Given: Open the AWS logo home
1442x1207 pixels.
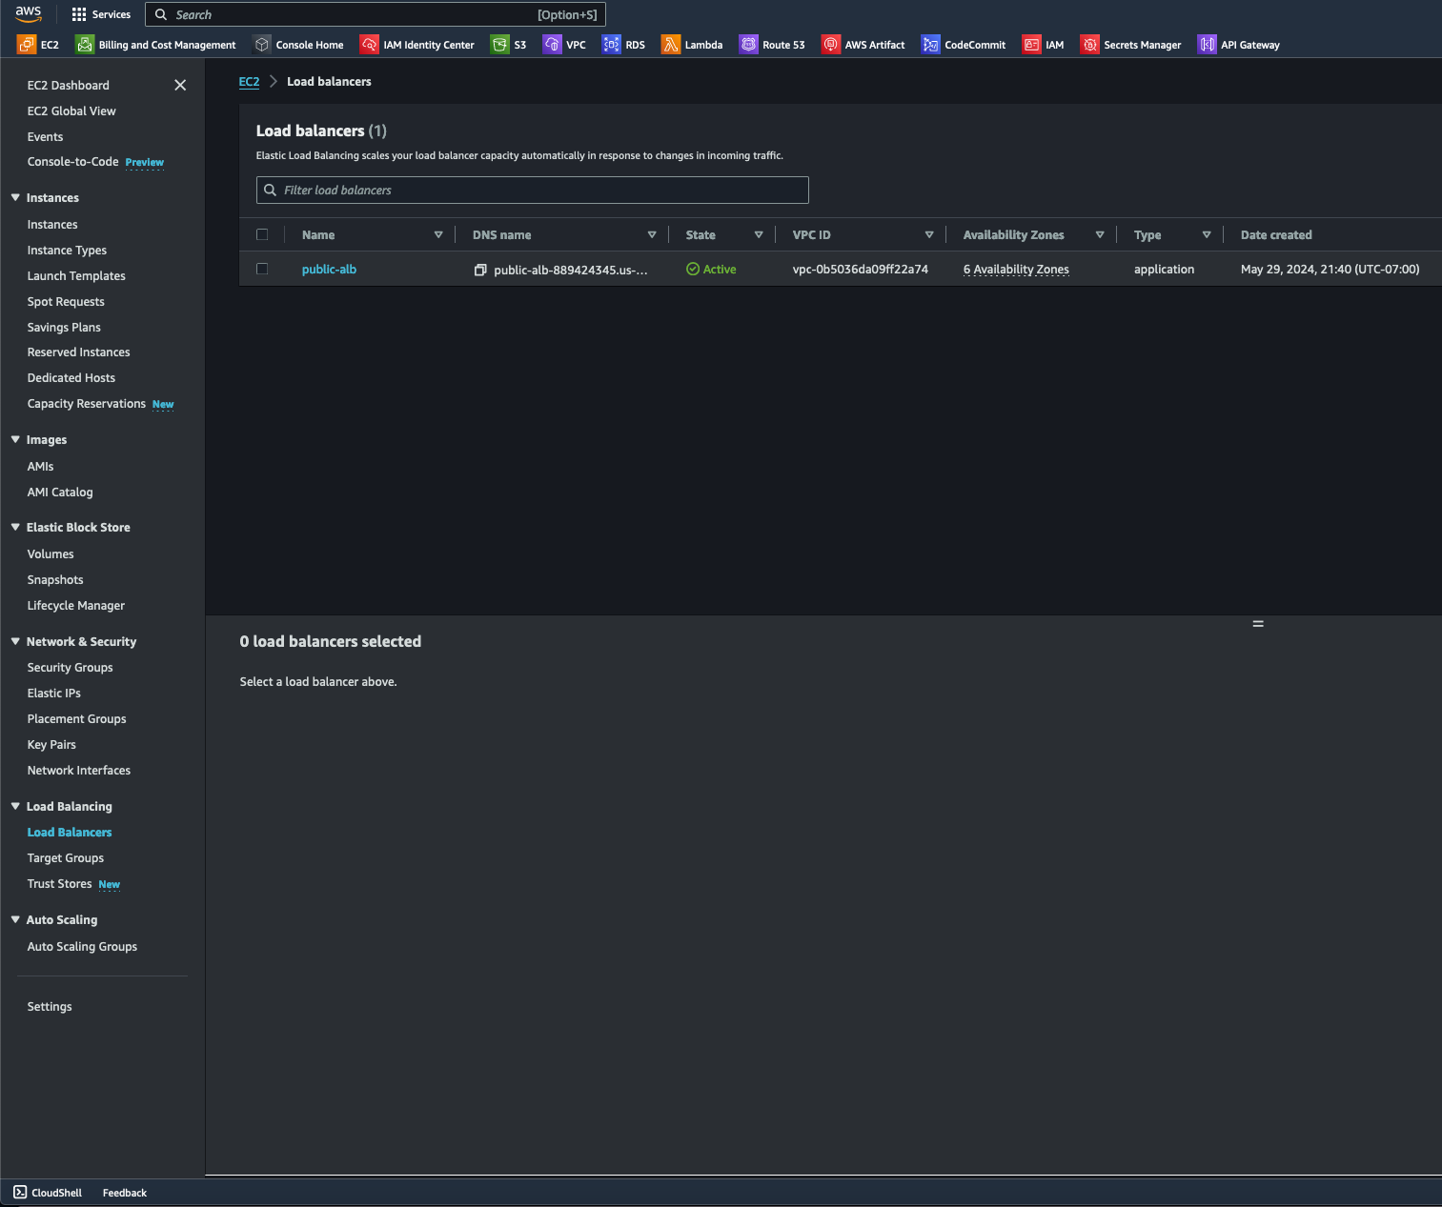Looking at the screenshot, I should click(29, 13).
